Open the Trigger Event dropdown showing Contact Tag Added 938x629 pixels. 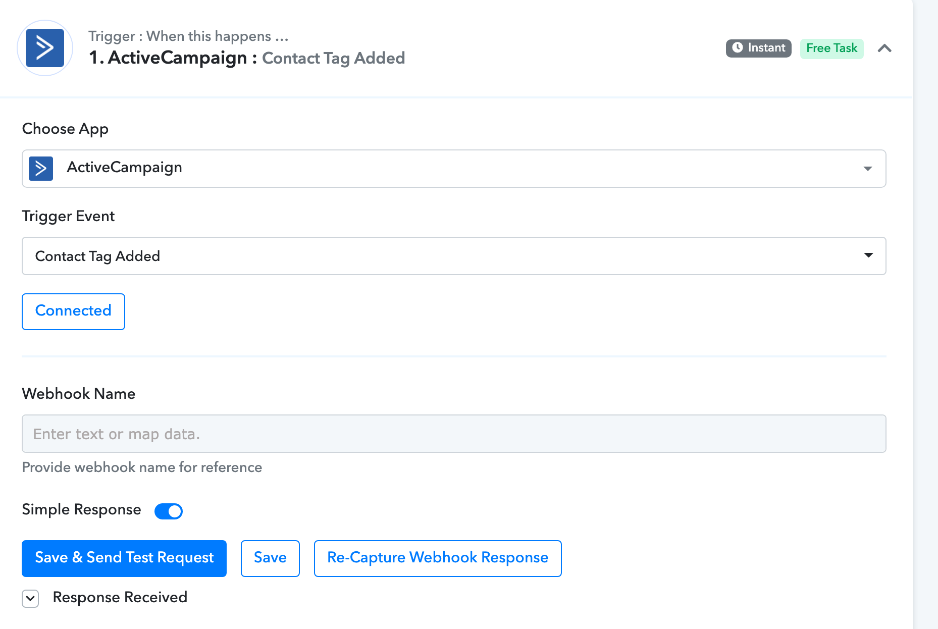coord(454,256)
